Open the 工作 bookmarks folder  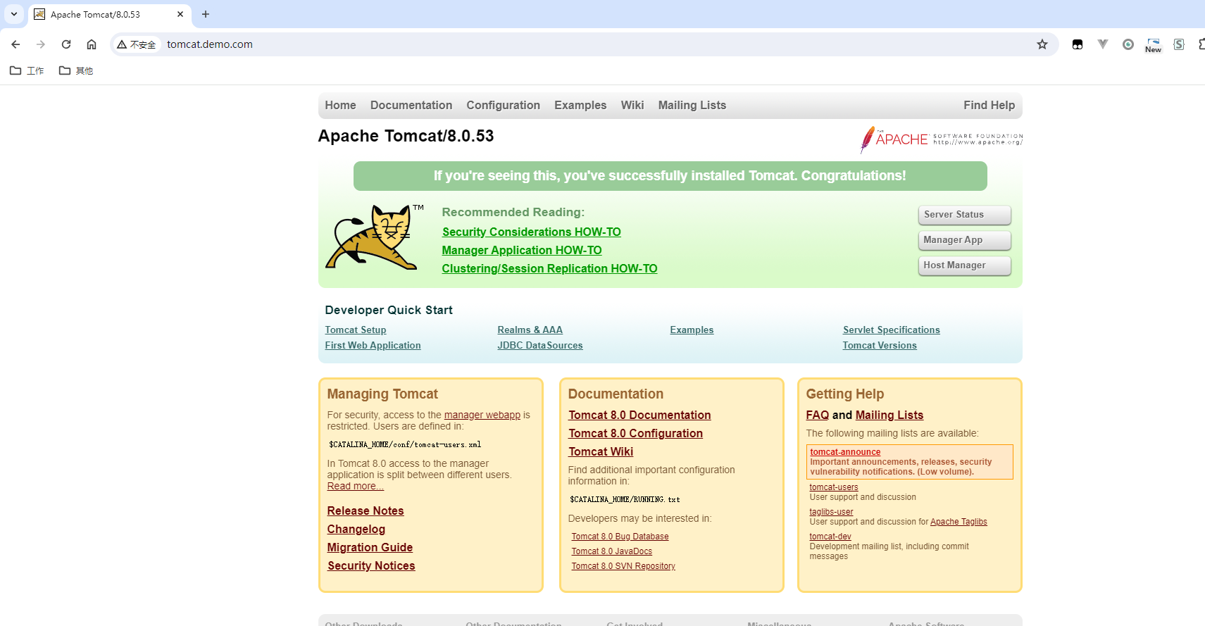(27, 70)
